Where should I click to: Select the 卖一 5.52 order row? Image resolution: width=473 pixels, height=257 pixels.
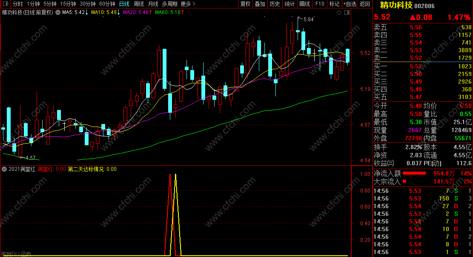coord(423,58)
